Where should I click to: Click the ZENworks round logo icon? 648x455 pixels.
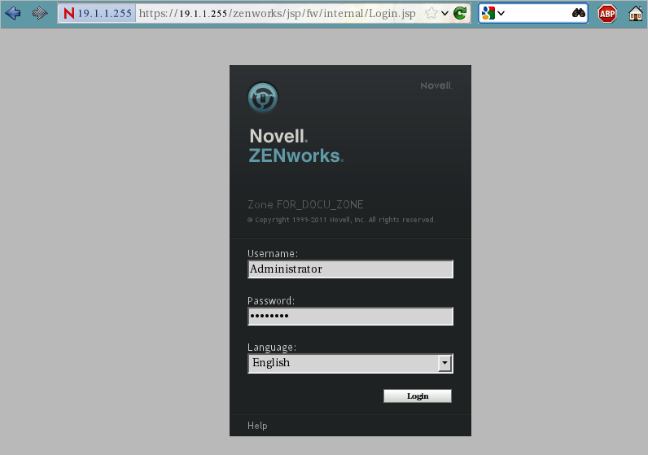pos(263,98)
